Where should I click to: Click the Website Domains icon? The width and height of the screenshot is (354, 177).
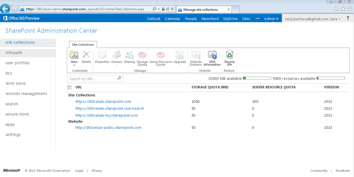coord(196,55)
